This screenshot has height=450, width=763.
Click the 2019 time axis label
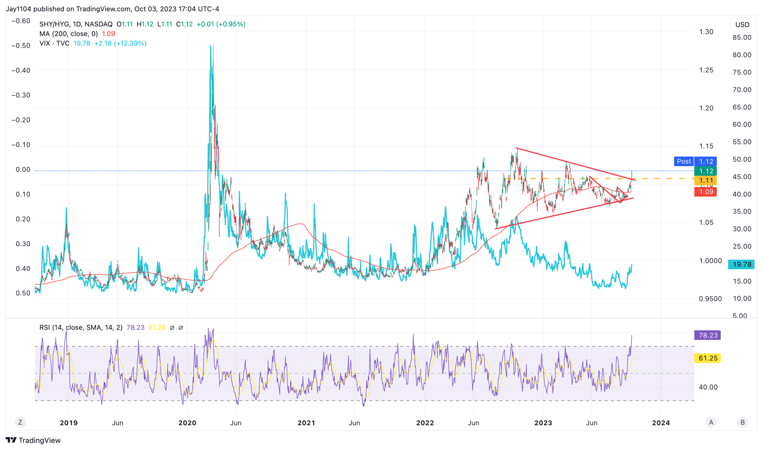point(69,423)
